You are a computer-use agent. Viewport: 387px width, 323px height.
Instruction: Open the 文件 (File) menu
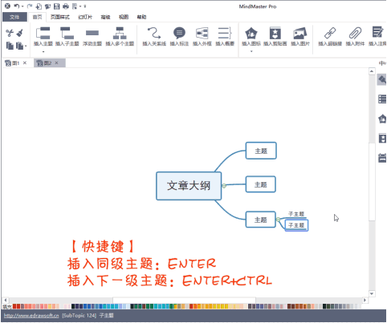click(14, 17)
